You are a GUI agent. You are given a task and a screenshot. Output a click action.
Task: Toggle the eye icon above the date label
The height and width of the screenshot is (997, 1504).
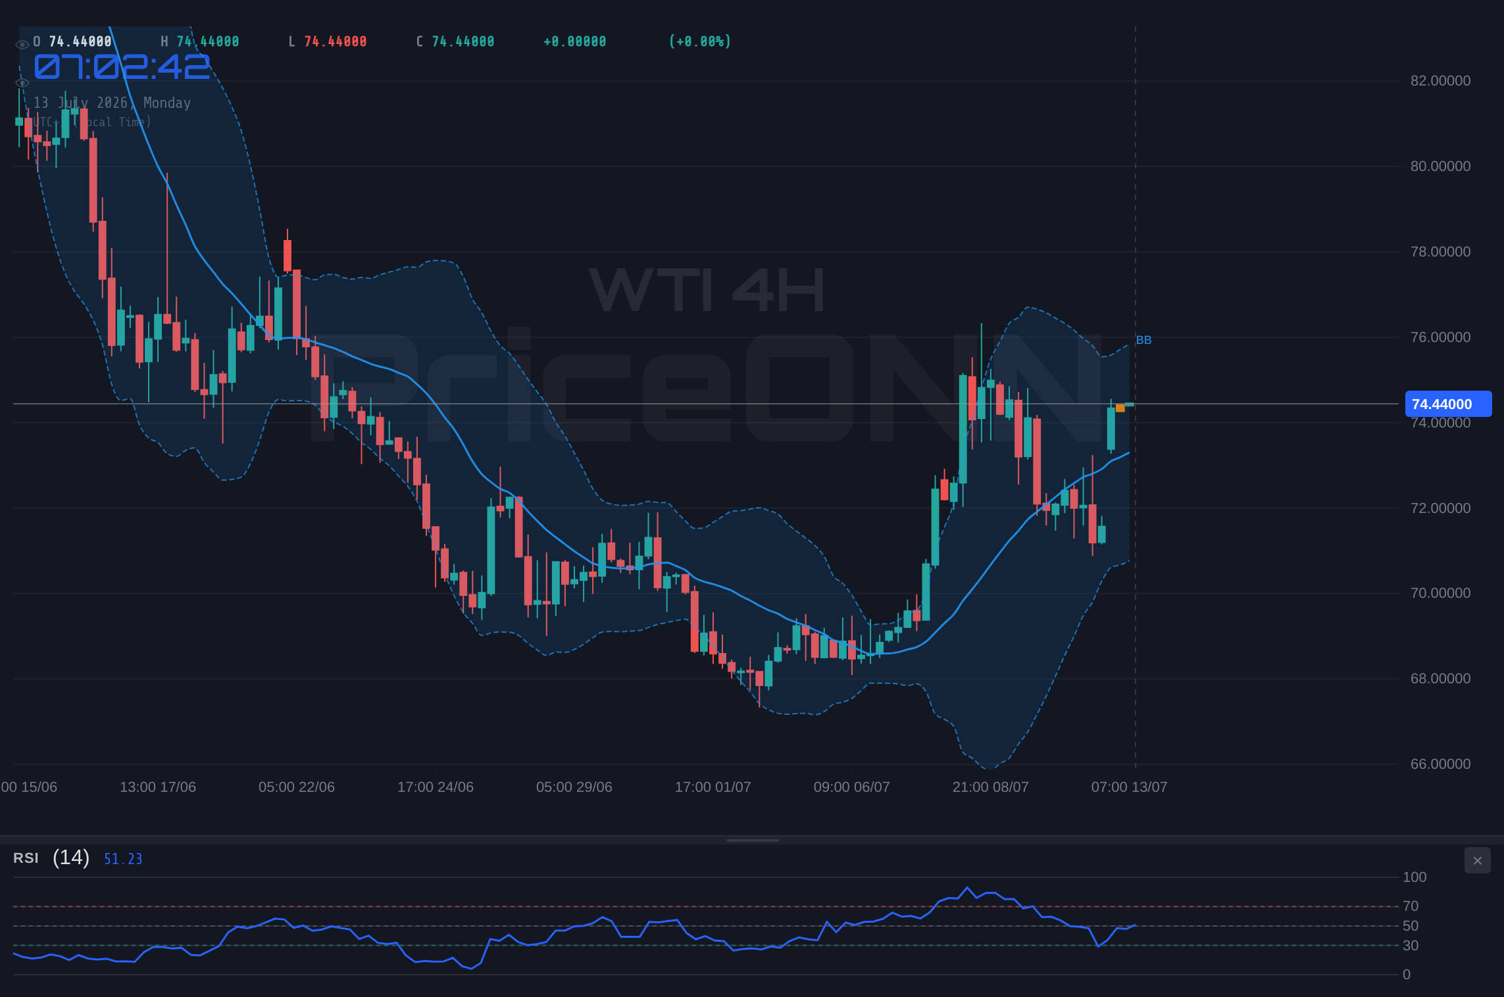coord(22,83)
